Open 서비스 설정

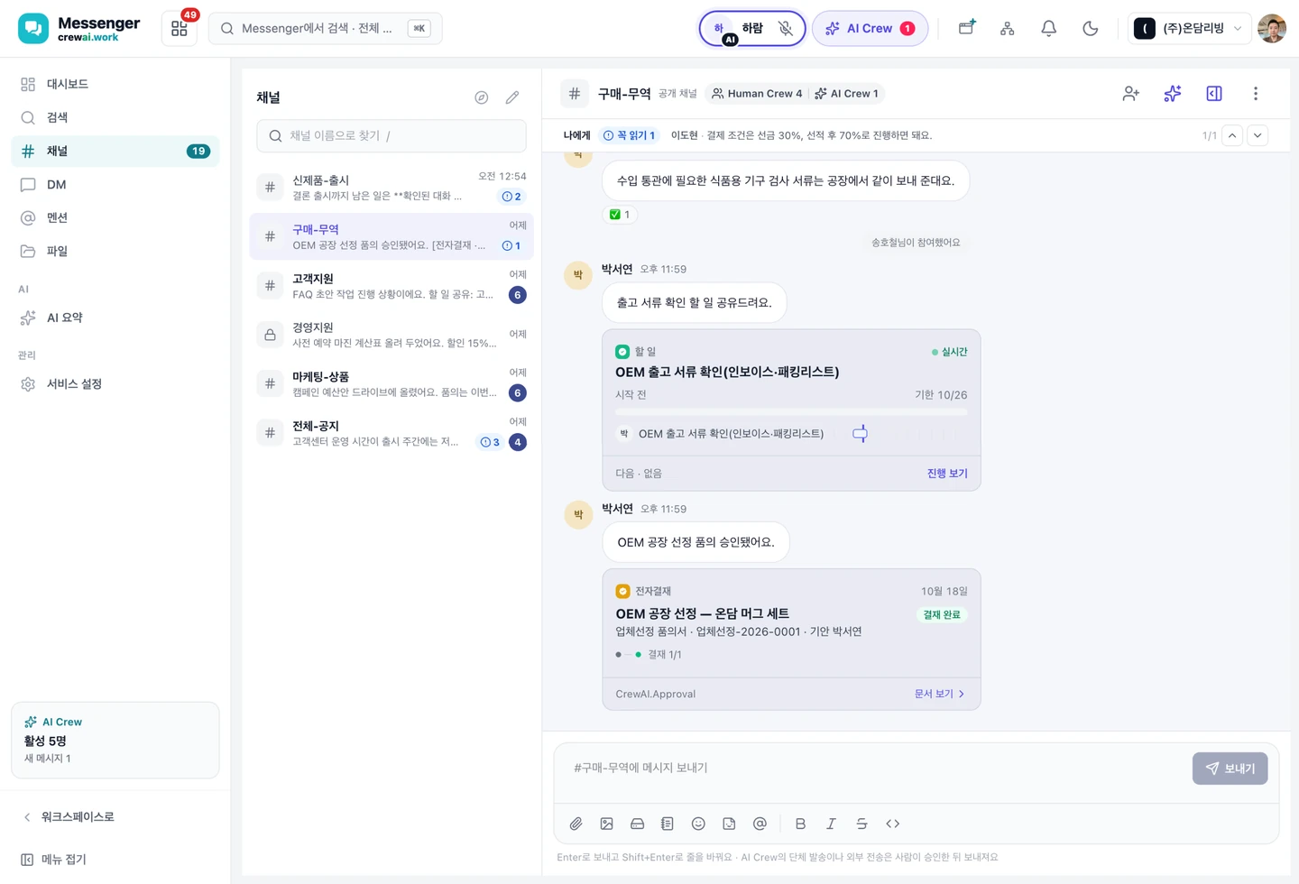pos(115,383)
